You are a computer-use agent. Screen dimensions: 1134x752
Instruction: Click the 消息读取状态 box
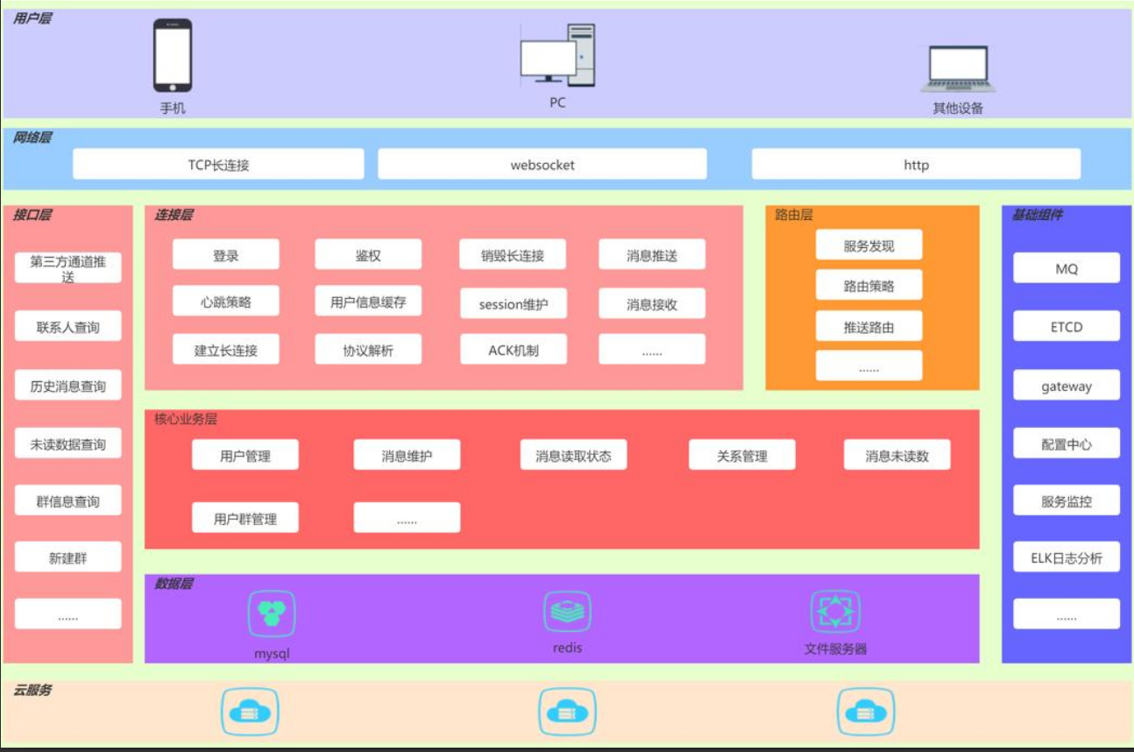pos(573,455)
